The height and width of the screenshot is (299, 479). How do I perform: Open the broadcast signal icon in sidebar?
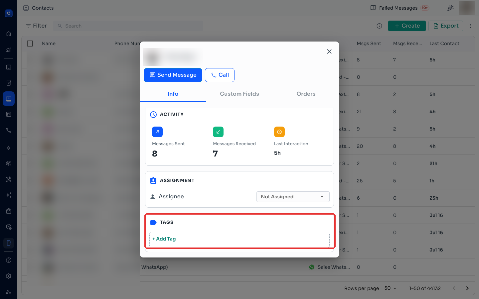[x=9, y=163]
